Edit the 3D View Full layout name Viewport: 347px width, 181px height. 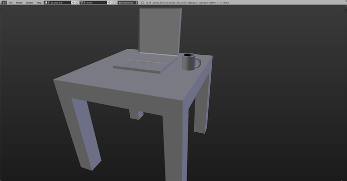tap(60, 3)
